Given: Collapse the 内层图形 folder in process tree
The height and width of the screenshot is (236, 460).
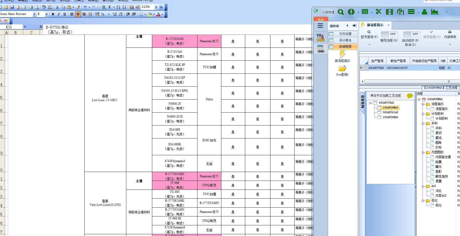Looking at the screenshot, I should pyautogui.click(x=423, y=152).
